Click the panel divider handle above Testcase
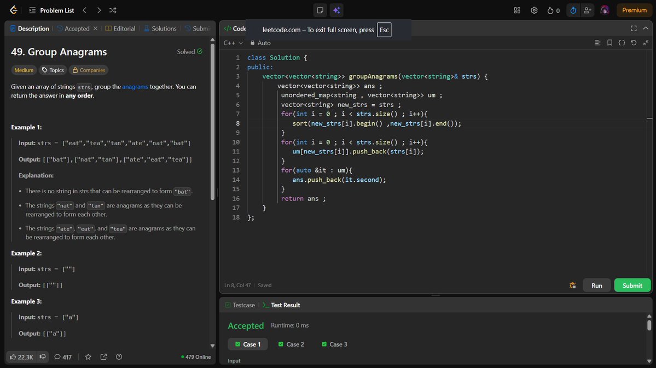The width and height of the screenshot is (656, 368). click(x=436, y=295)
